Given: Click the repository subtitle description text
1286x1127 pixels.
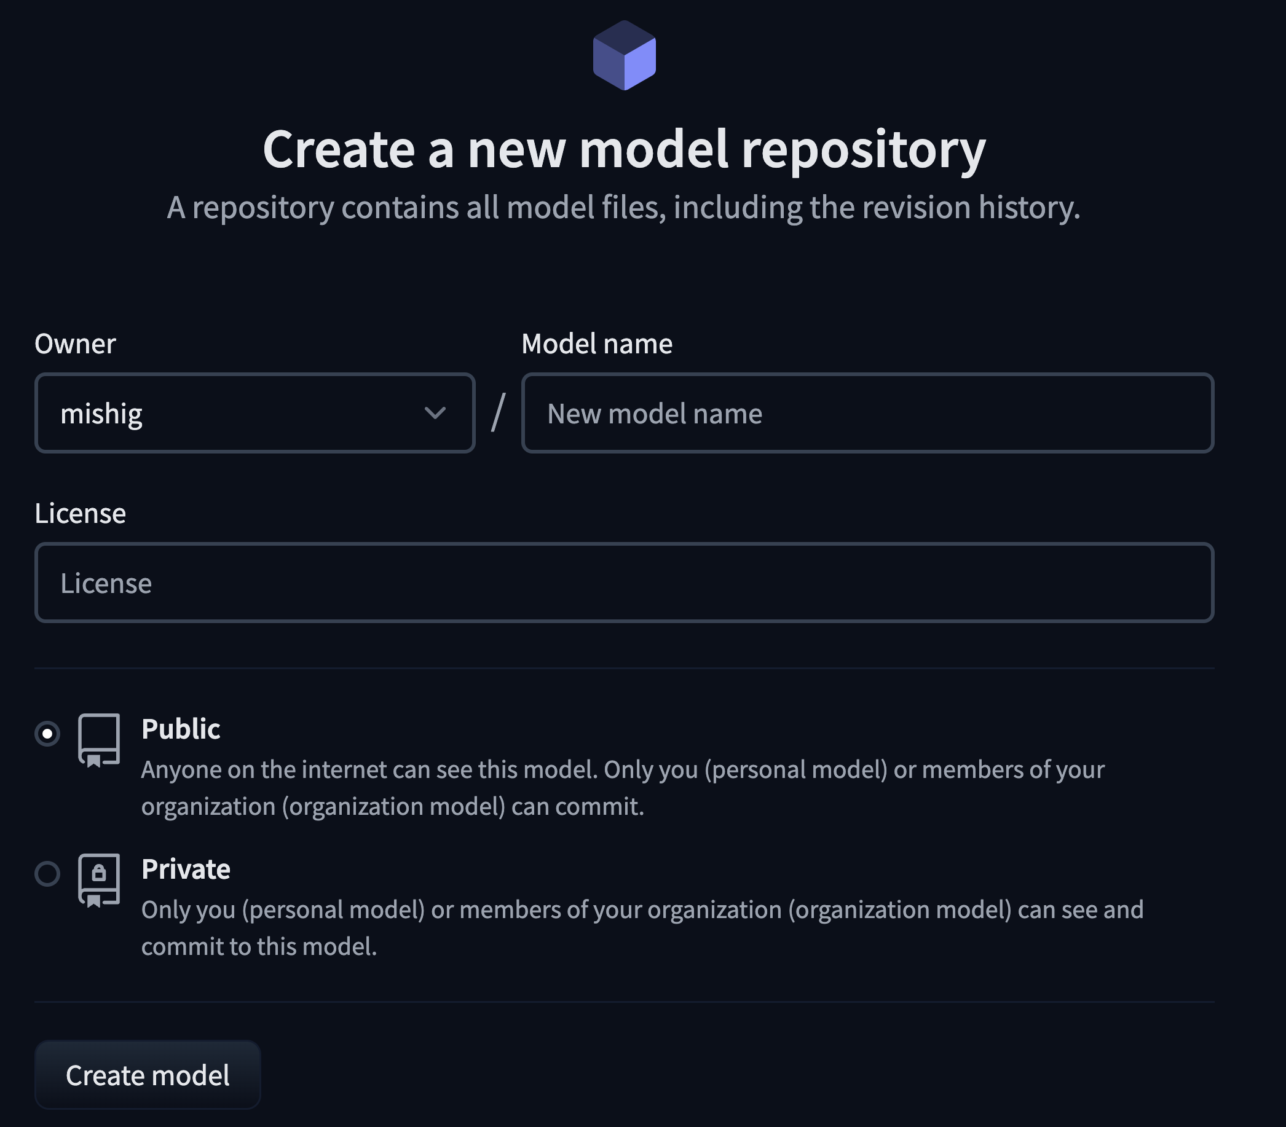Looking at the screenshot, I should point(623,208).
